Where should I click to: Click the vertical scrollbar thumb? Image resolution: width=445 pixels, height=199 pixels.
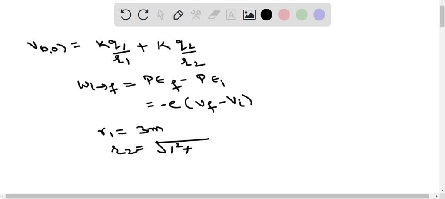pyautogui.click(x=442, y=16)
